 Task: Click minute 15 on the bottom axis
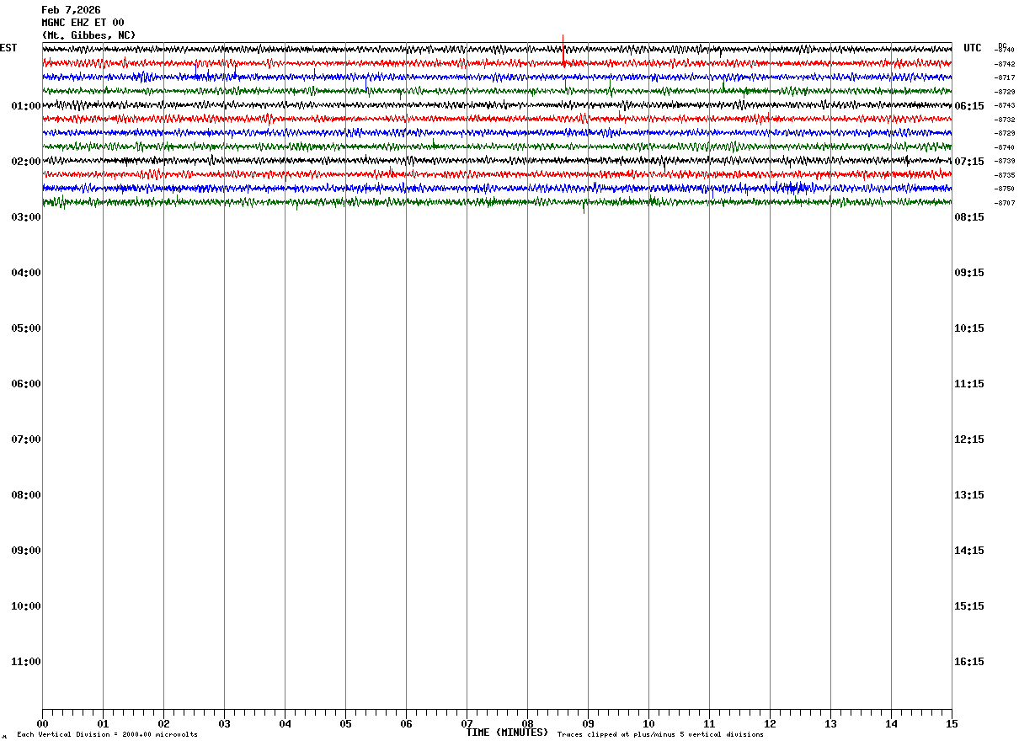coord(952,724)
